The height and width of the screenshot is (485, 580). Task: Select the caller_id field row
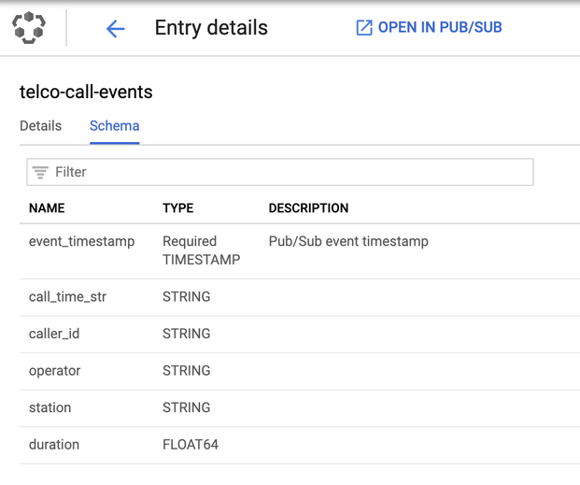[300, 335]
